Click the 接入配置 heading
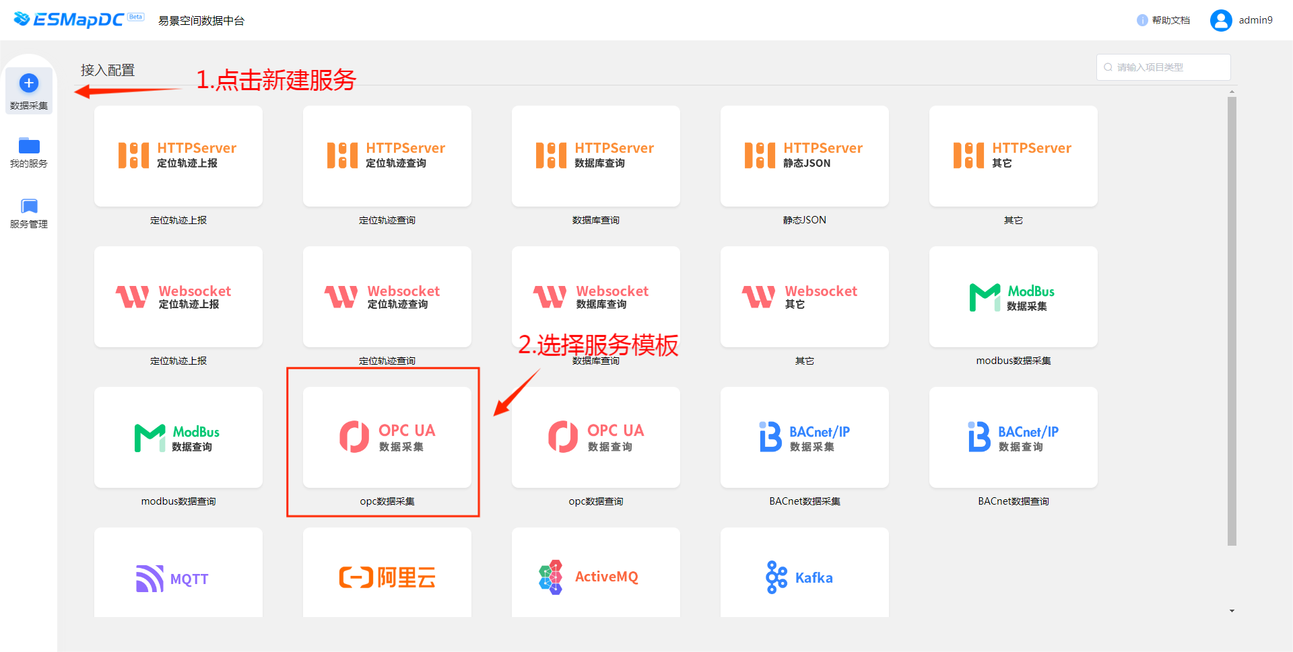This screenshot has height=652, width=1293. point(108,70)
